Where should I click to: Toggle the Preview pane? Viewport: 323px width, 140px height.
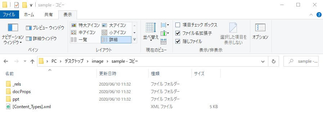pyautogui.click(x=45, y=28)
